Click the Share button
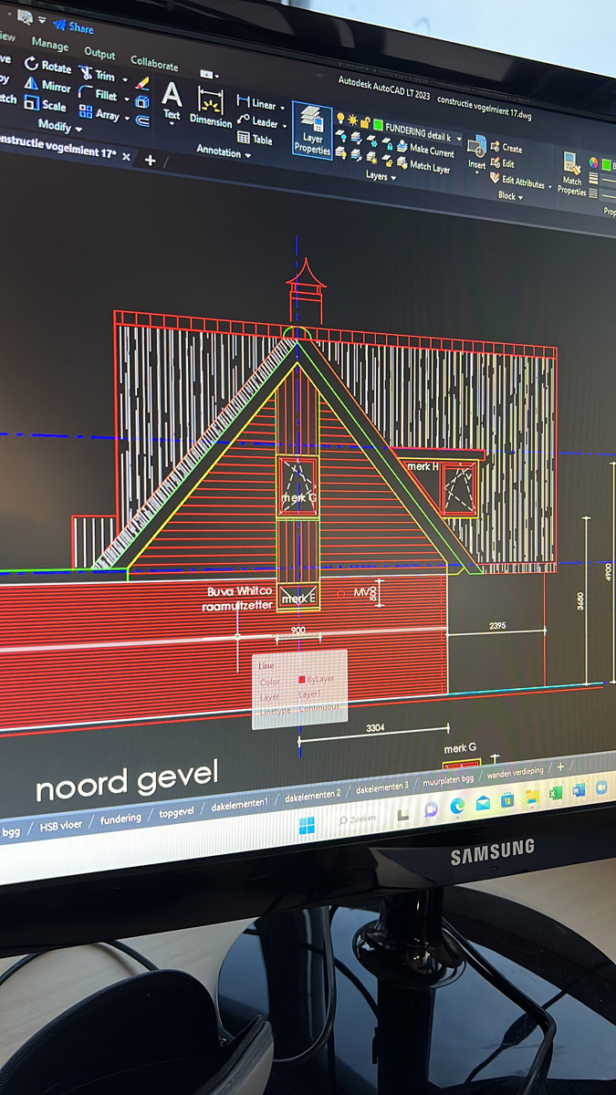 point(73,27)
